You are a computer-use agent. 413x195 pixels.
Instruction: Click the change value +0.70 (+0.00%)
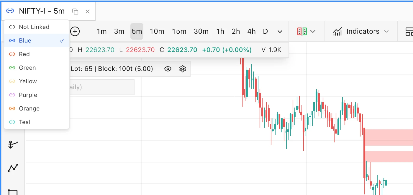coord(227,50)
